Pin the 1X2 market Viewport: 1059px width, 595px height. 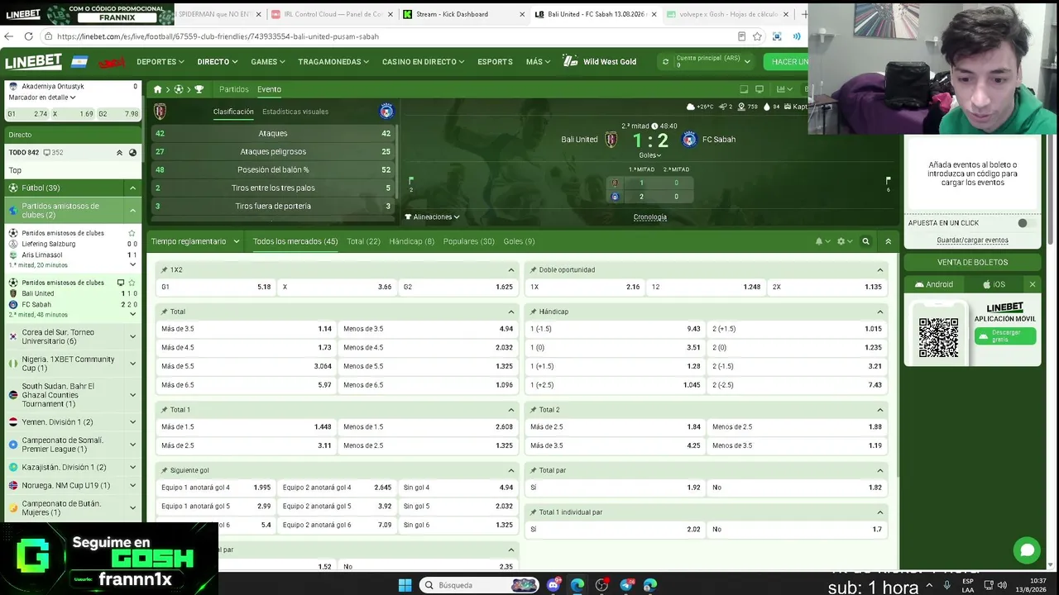pos(164,270)
